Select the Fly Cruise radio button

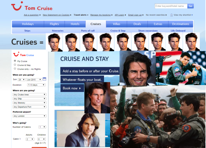coord(15,61)
